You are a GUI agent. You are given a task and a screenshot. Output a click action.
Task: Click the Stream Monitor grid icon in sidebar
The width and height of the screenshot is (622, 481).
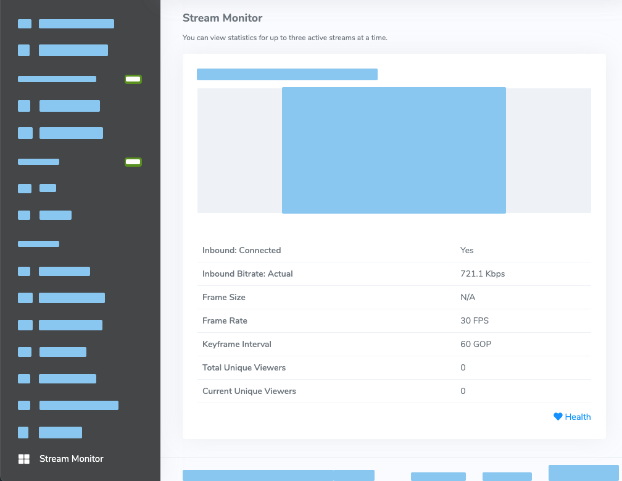tap(24, 459)
